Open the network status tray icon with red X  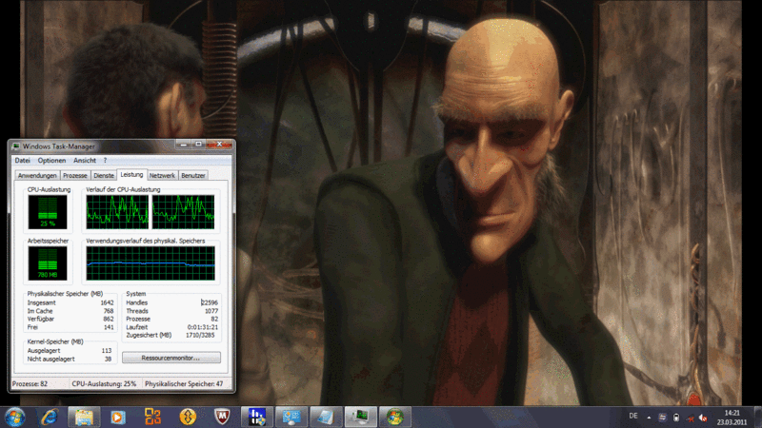click(690, 418)
